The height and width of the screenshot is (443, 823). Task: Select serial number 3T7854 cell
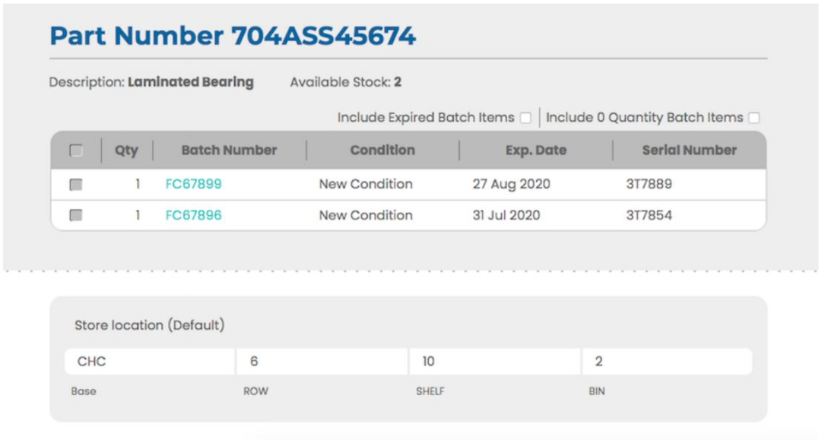[x=649, y=215]
